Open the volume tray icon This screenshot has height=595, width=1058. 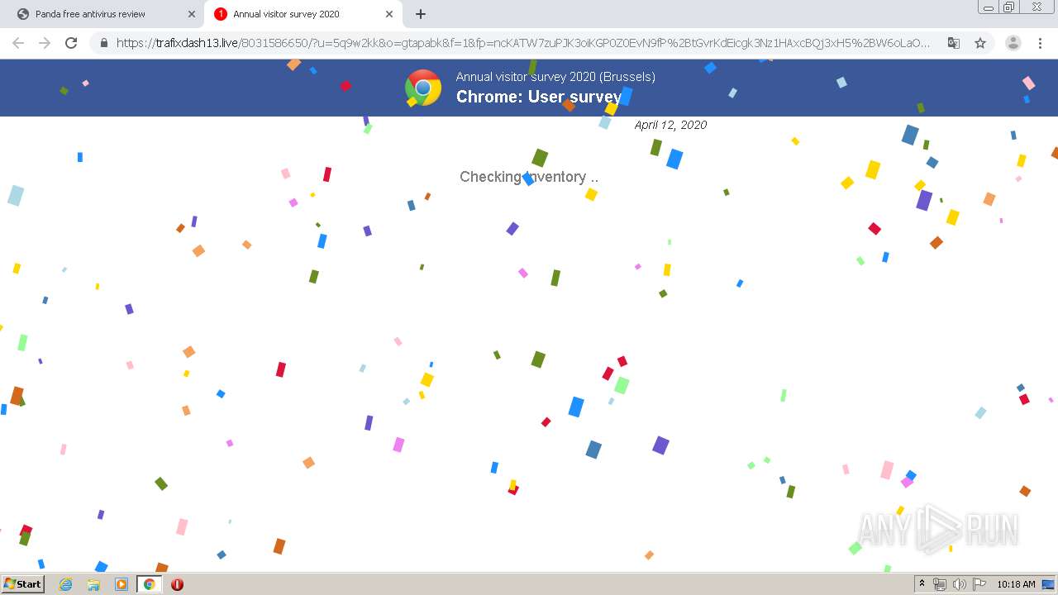click(960, 584)
